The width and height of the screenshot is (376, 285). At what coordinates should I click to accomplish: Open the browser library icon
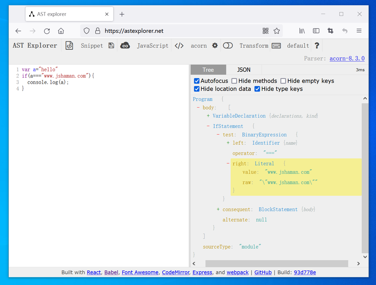[x=302, y=31]
